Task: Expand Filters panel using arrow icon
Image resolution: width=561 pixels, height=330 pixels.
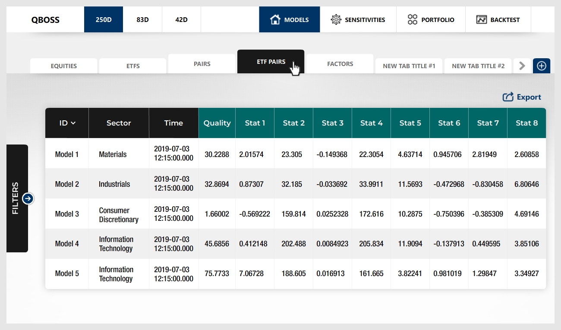Action: click(28, 198)
